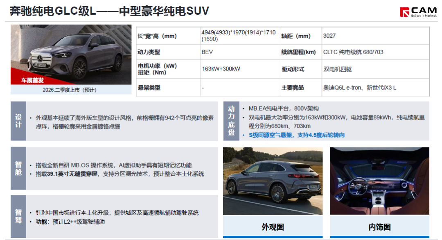Screen dimensions: 442x240
Task: Click the rear exterior car photo
Action: [273, 181]
